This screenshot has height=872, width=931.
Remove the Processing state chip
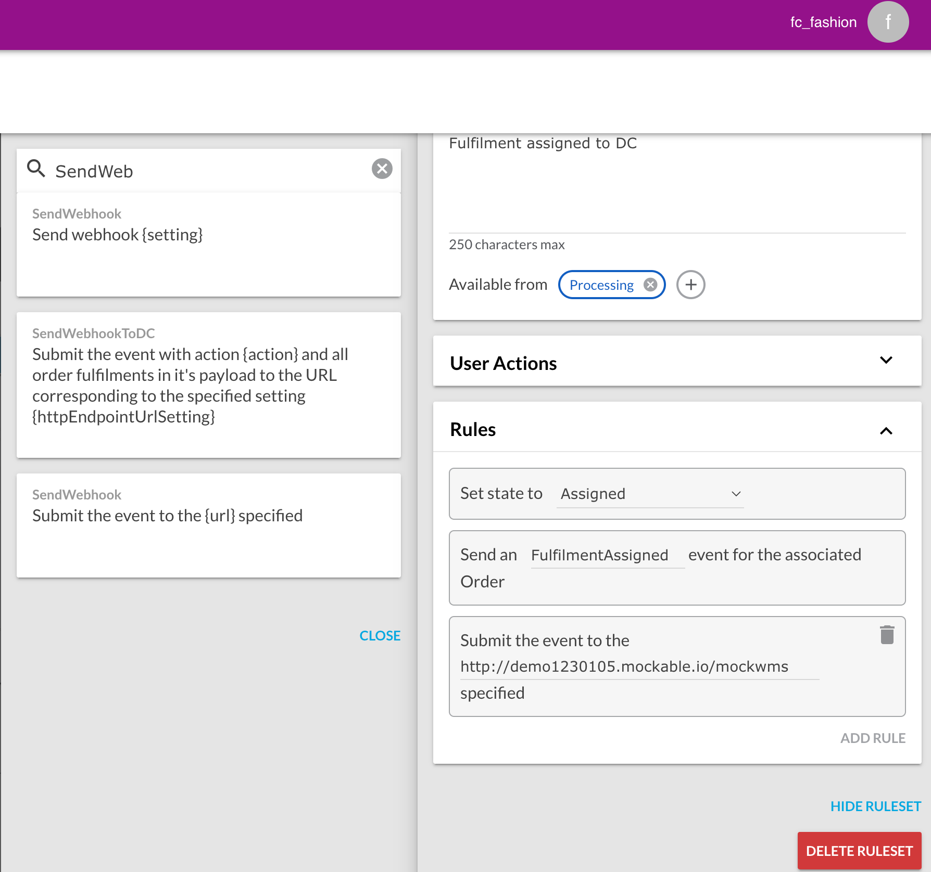(650, 285)
